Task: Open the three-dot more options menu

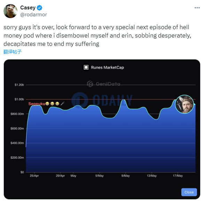Action: [197, 8]
